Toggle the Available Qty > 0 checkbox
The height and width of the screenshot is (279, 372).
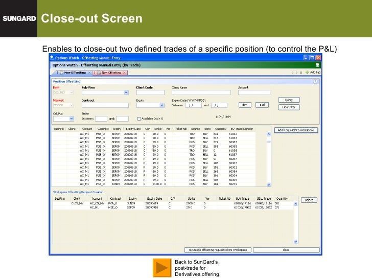point(139,119)
